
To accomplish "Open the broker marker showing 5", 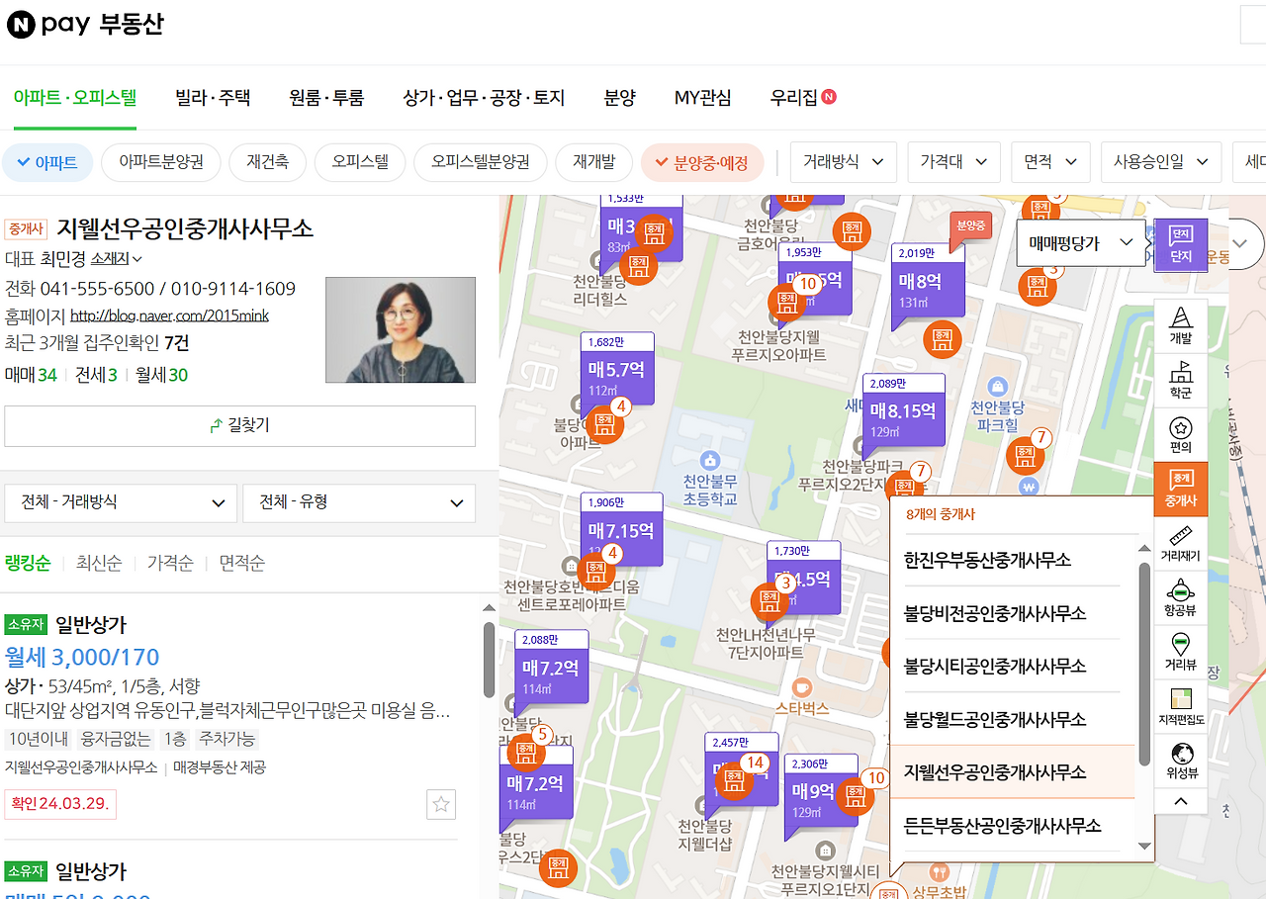I will [525, 753].
